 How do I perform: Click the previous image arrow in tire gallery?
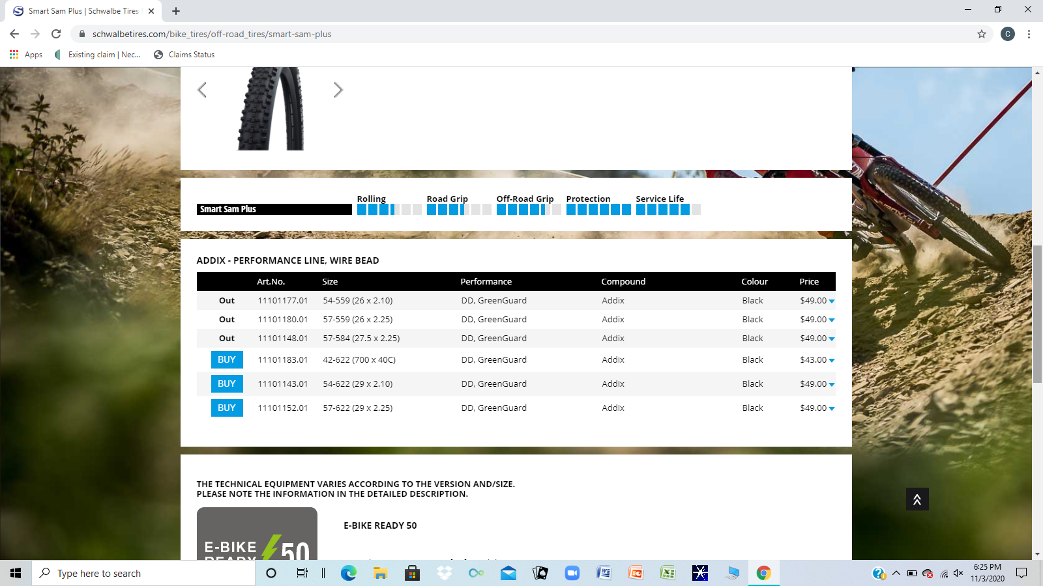(x=202, y=90)
